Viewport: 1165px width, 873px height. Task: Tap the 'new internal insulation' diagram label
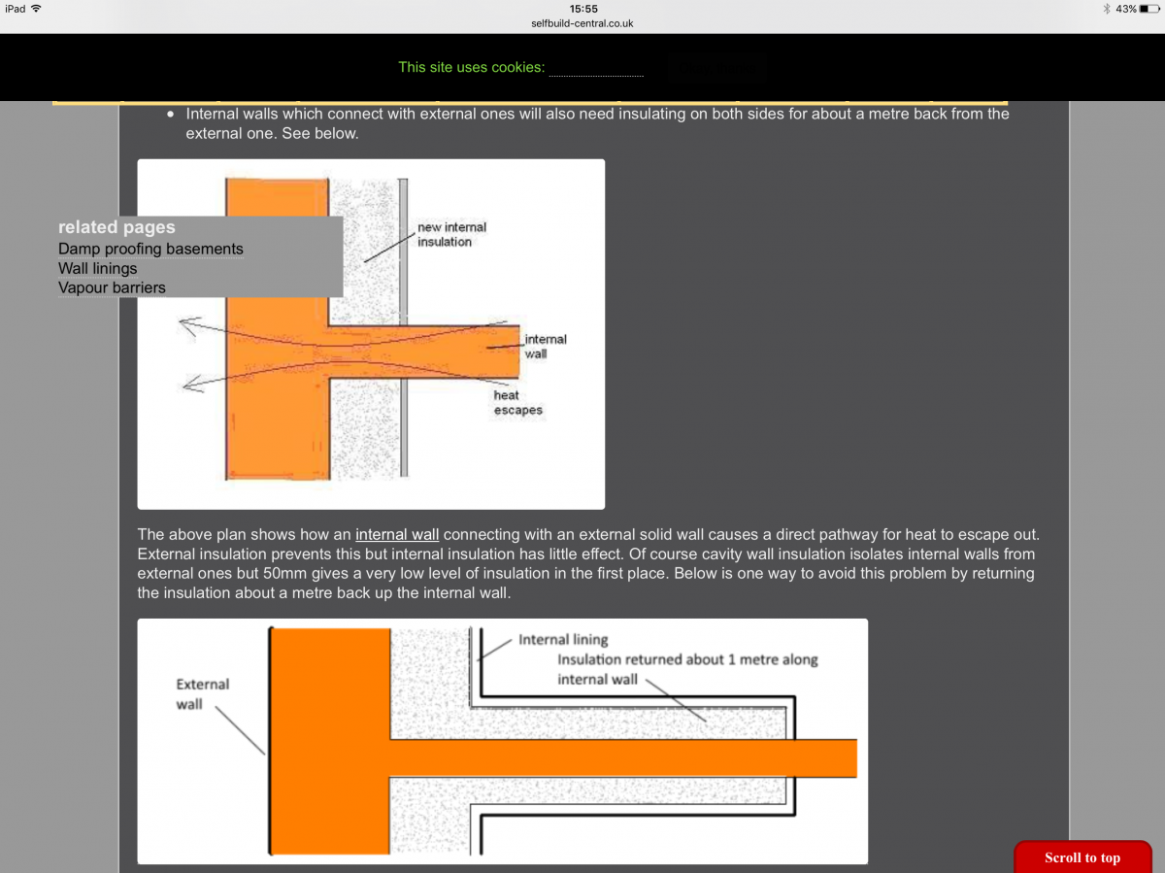[x=450, y=234]
